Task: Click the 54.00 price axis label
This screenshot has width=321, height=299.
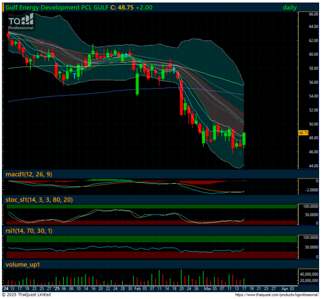Action: 313,96
